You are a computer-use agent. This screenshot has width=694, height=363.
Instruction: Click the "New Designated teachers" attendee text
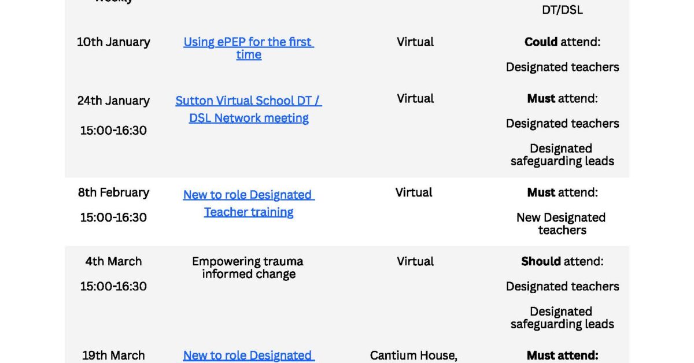561,224
